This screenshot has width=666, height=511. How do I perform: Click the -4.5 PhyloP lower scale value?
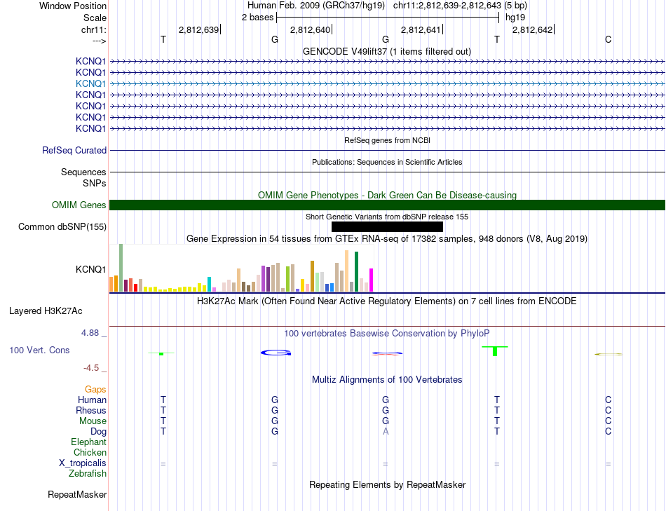[91, 368]
